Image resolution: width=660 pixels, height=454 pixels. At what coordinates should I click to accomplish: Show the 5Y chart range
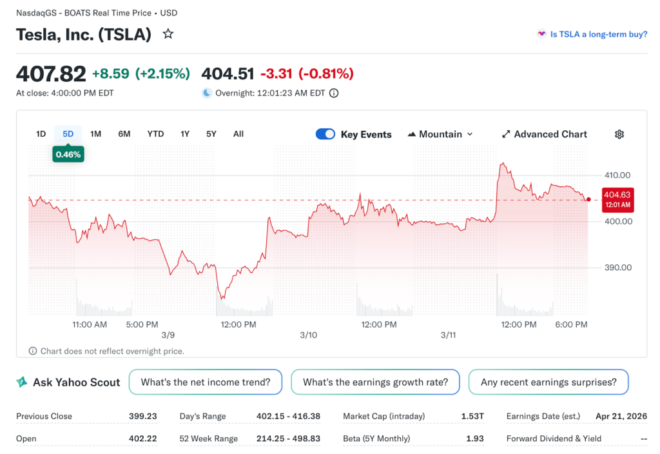tap(211, 134)
